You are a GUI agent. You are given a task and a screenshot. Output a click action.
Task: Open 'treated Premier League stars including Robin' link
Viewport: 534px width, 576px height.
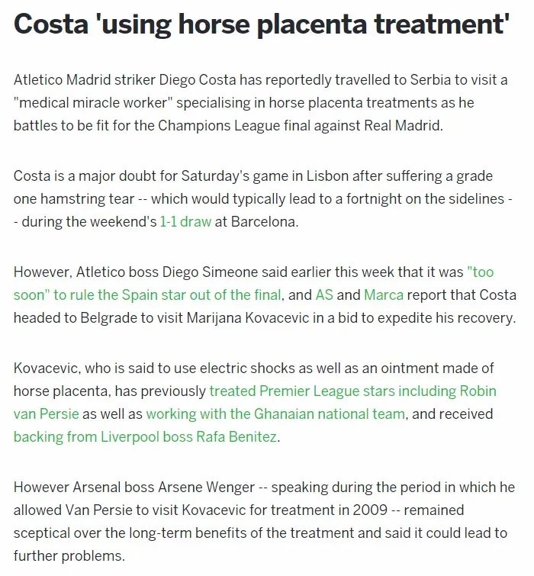click(352, 391)
